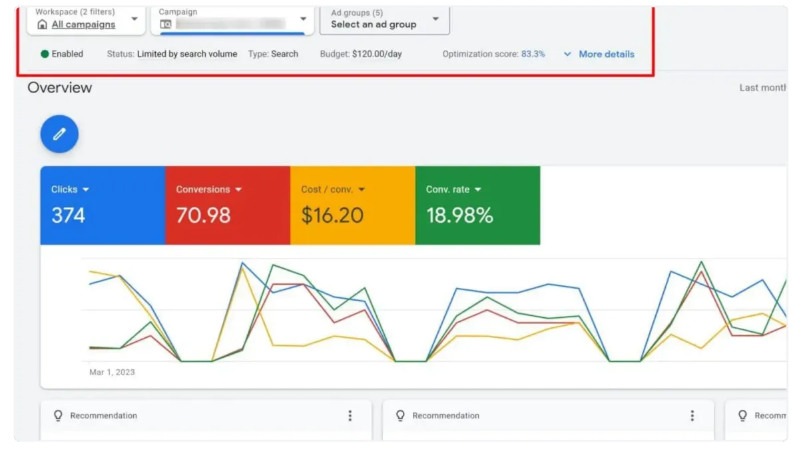Click the campaign type icon in selector
799x449 pixels.
point(166,25)
